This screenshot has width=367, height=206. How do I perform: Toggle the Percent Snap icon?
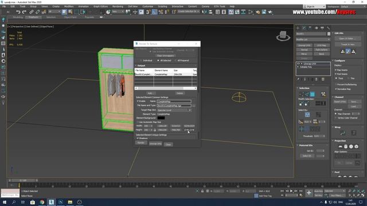[x=161, y=11]
